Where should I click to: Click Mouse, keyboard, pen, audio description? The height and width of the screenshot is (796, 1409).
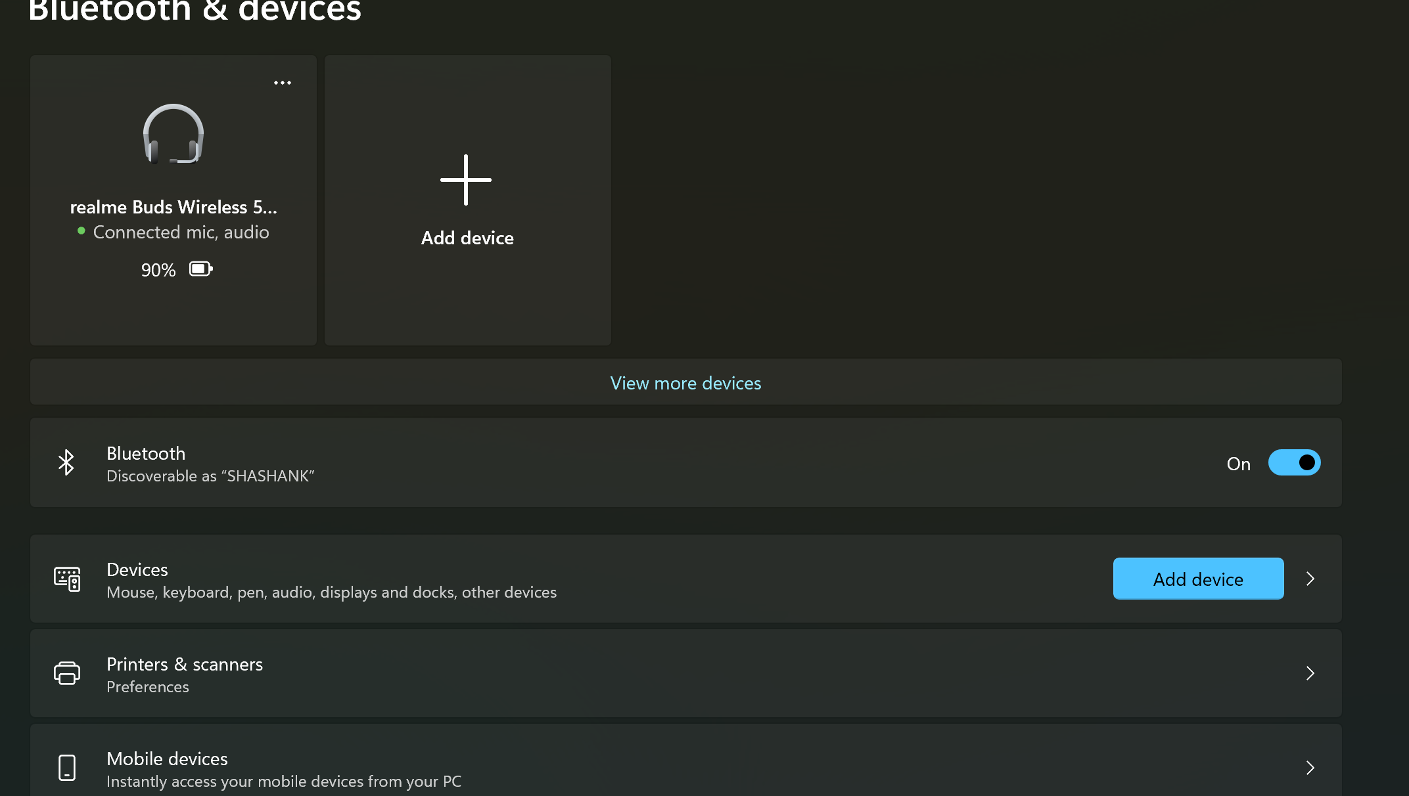pos(331,592)
